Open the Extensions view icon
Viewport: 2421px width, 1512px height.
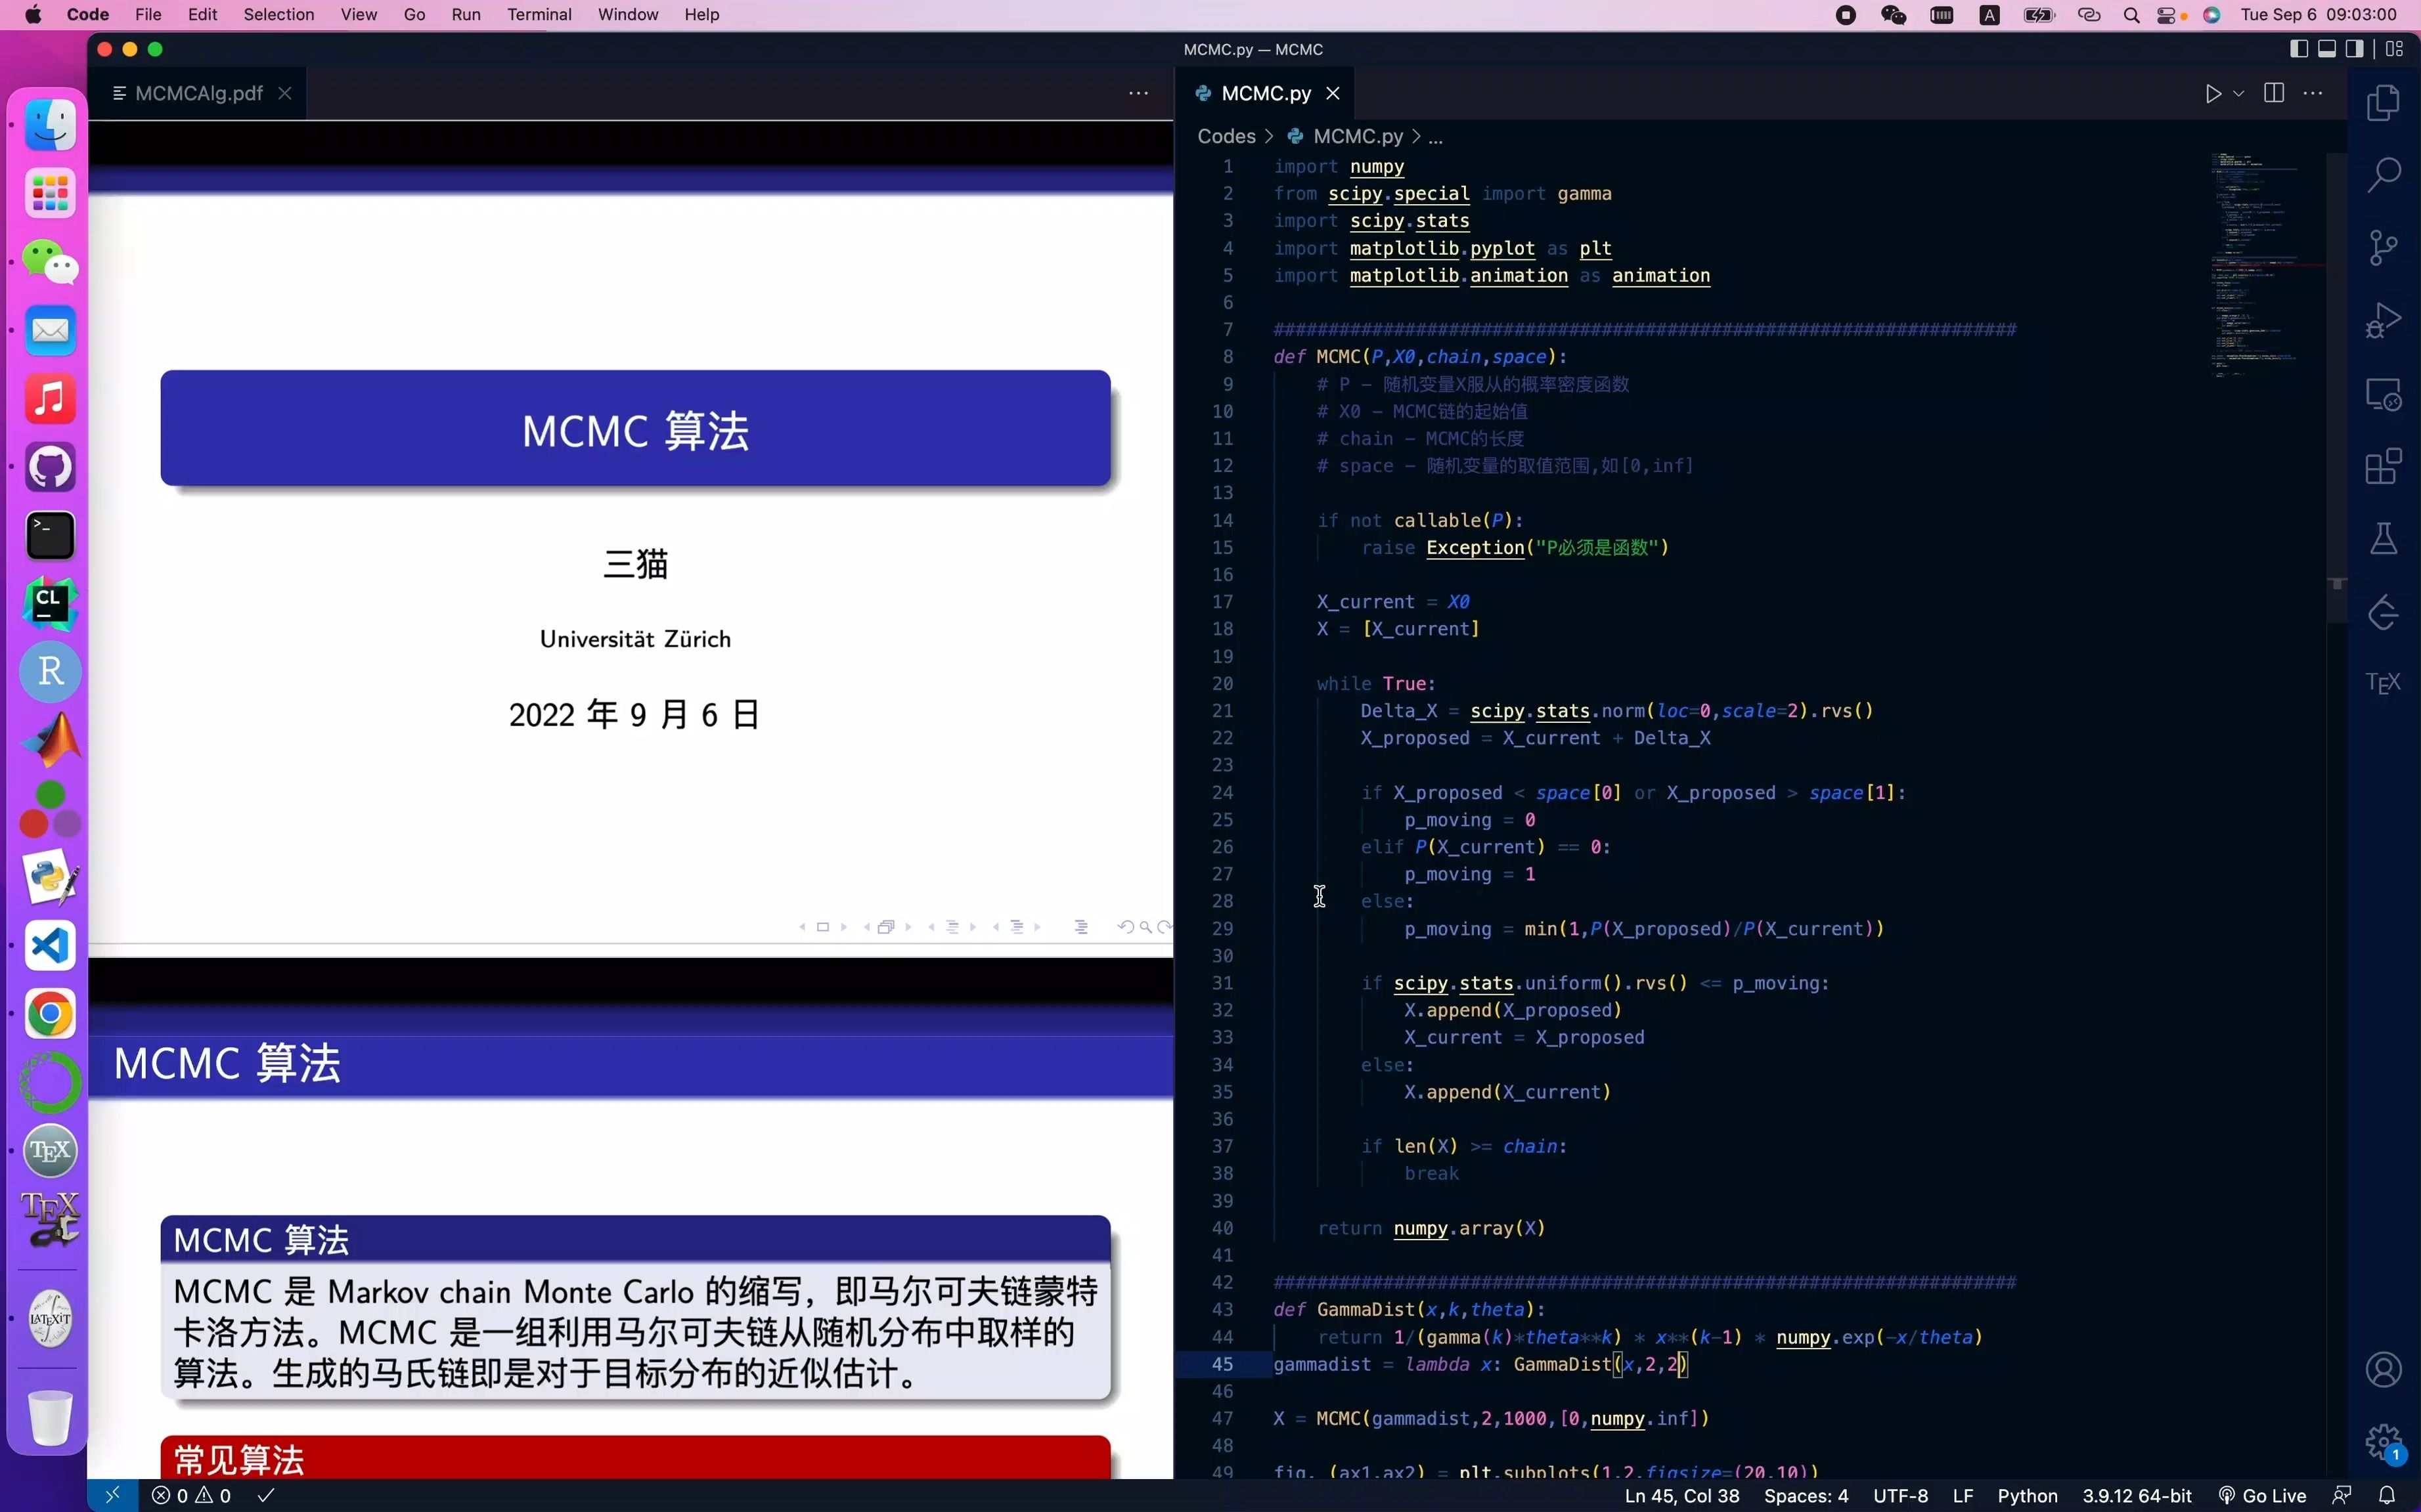coord(2383,466)
